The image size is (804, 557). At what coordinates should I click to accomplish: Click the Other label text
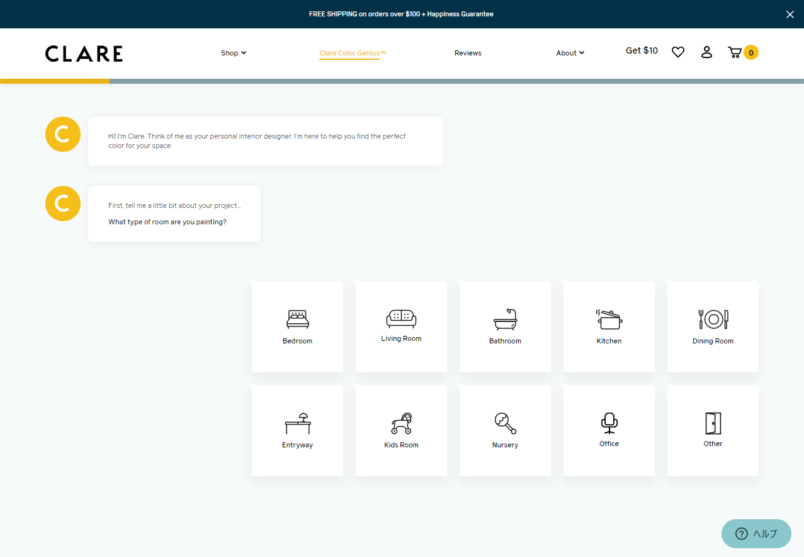pos(713,444)
